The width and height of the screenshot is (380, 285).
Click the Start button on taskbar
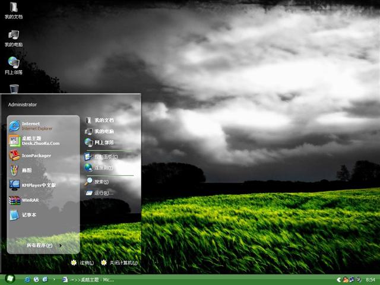pyautogui.click(x=9, y=279)
